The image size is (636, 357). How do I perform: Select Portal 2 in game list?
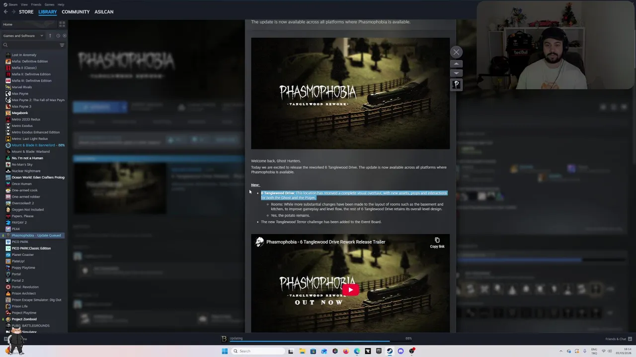18,281
